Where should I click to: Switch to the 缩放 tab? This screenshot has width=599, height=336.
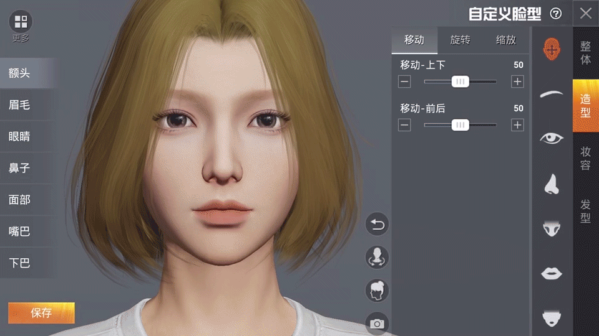pyautogui.click(x=505, y=40)
